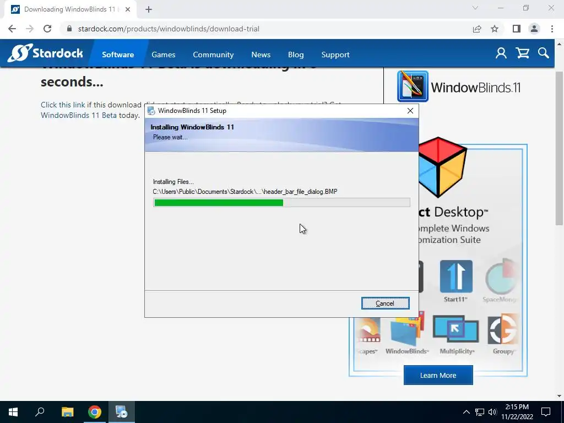
Task: Click the WindowBlinds 11 sidebar heading text
Action: click(x=475, y=88)
